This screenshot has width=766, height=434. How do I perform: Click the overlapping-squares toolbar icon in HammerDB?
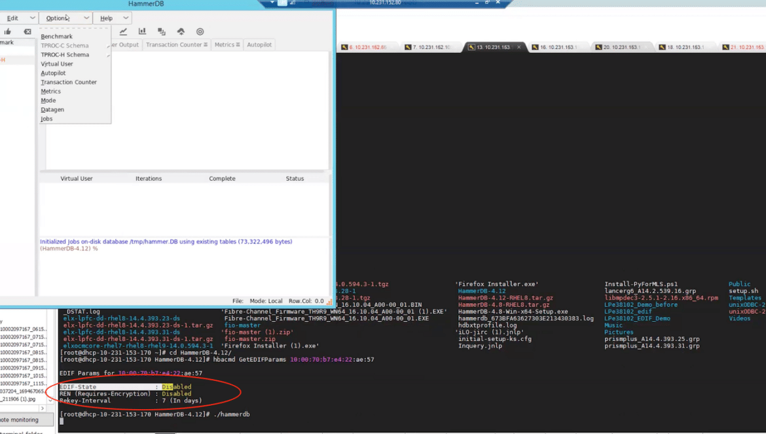tap(162, 31)
